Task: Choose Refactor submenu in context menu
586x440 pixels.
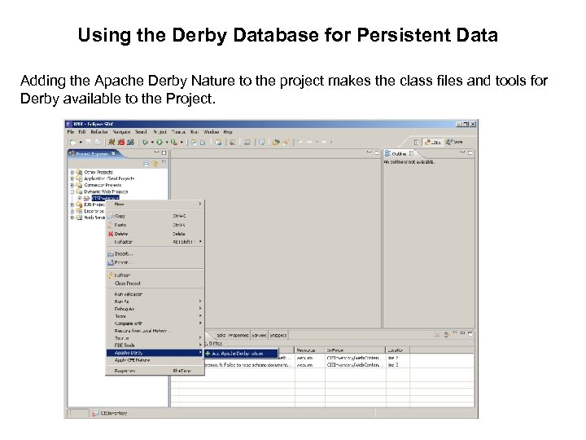Action: point(155,242)
